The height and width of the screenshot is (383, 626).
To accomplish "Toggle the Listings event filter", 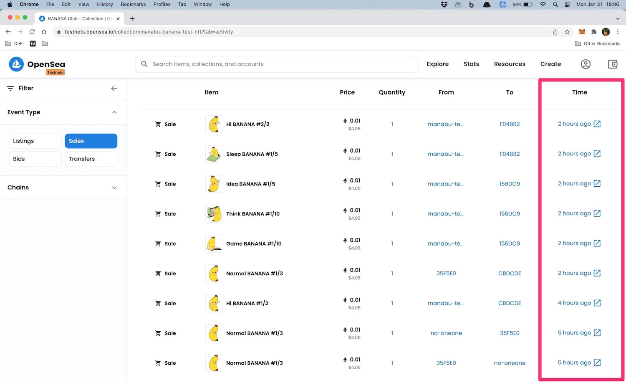I will (35, 141).
